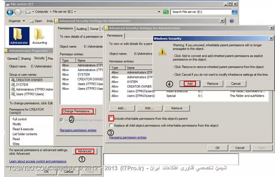Click the Type column header in front dialog
The image size is (275, 177).
pos(118,68)
